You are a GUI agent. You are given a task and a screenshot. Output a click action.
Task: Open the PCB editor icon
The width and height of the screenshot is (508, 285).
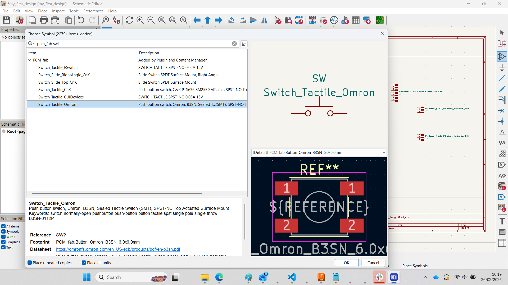click(380, 20)
